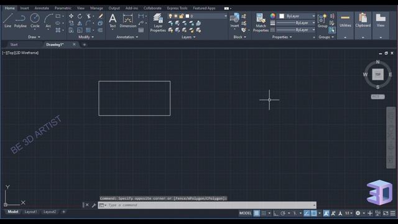Select the Stretch tool

pyautogui.click(x=71, y=30)
